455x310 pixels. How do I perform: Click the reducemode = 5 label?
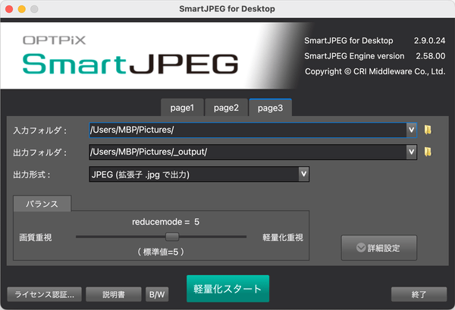165,222
